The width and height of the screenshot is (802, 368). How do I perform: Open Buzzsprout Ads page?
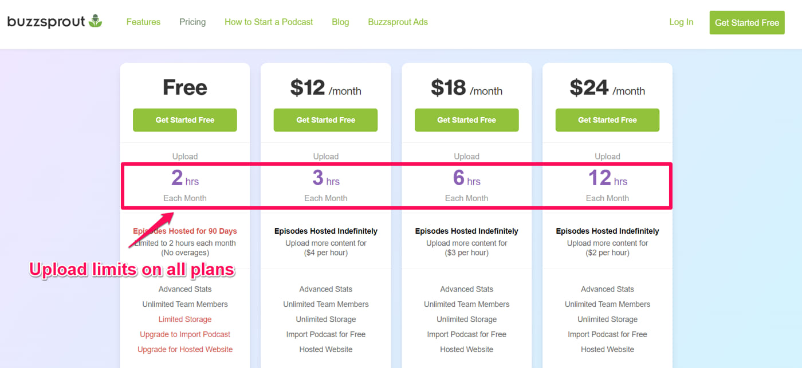tap(398, 22)
